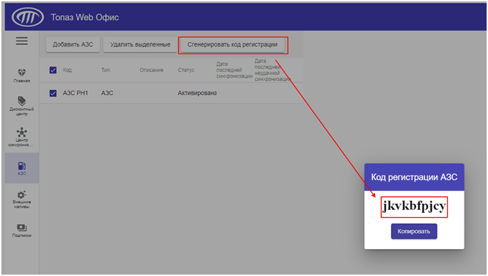The height and width of the screenshot is (276, 488).
Task: Open the АЗС РН1 table row
Action: click(x=171, y=93)
